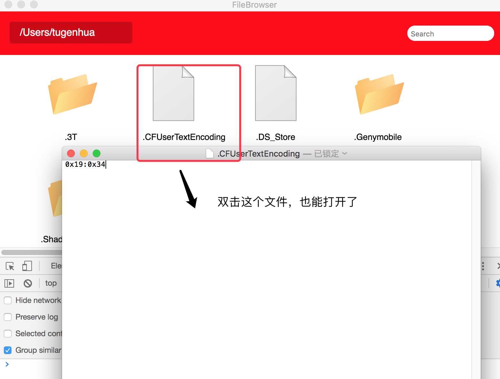Focus the Search input field
Screen dimensions: 500x379
451,34
